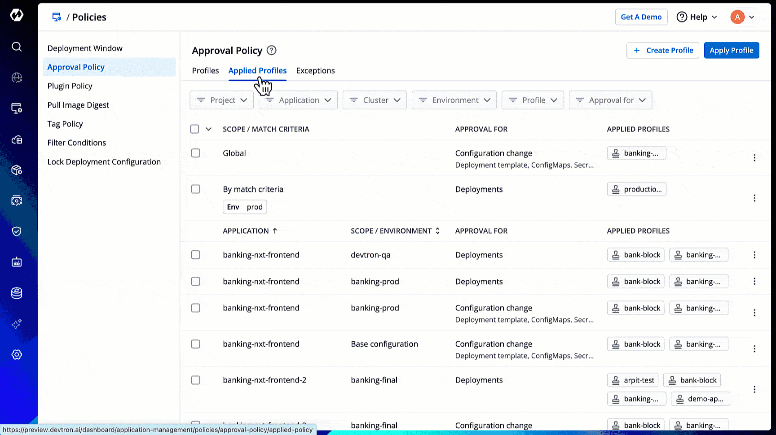Open the database stack icon in sidebar
This screenshot has height=435, width=776.
(17, 293)
